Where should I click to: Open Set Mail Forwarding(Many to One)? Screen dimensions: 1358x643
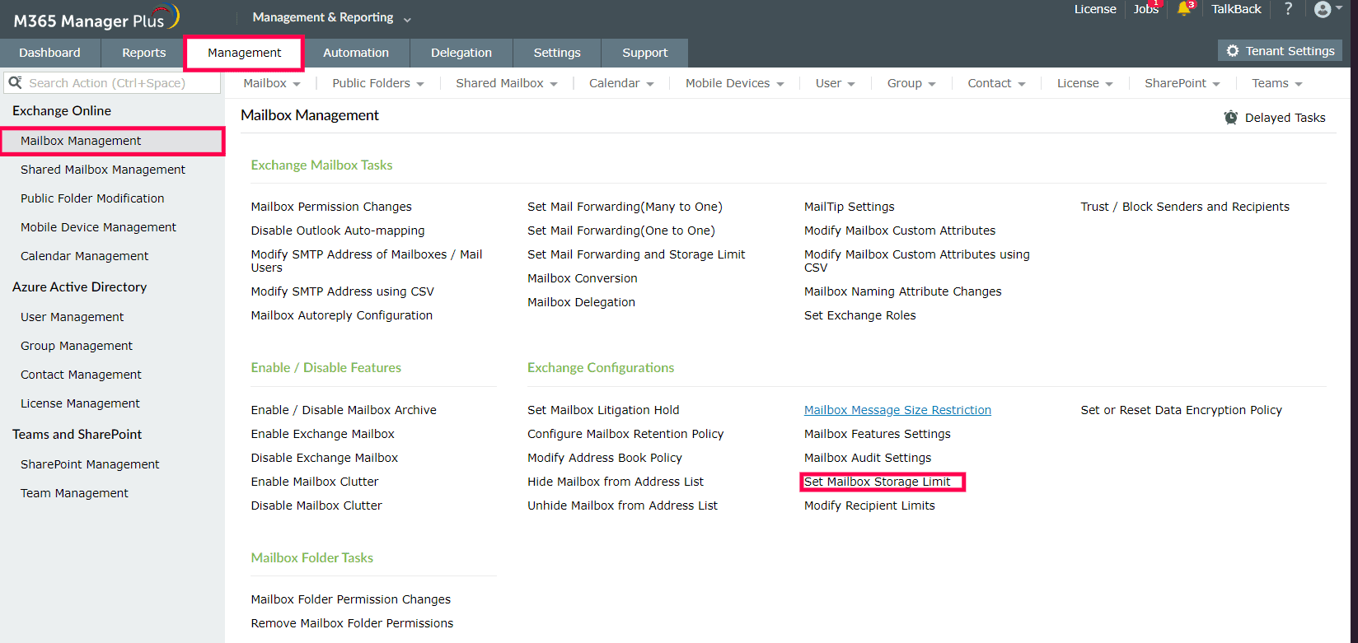click(x=625, y=207)
